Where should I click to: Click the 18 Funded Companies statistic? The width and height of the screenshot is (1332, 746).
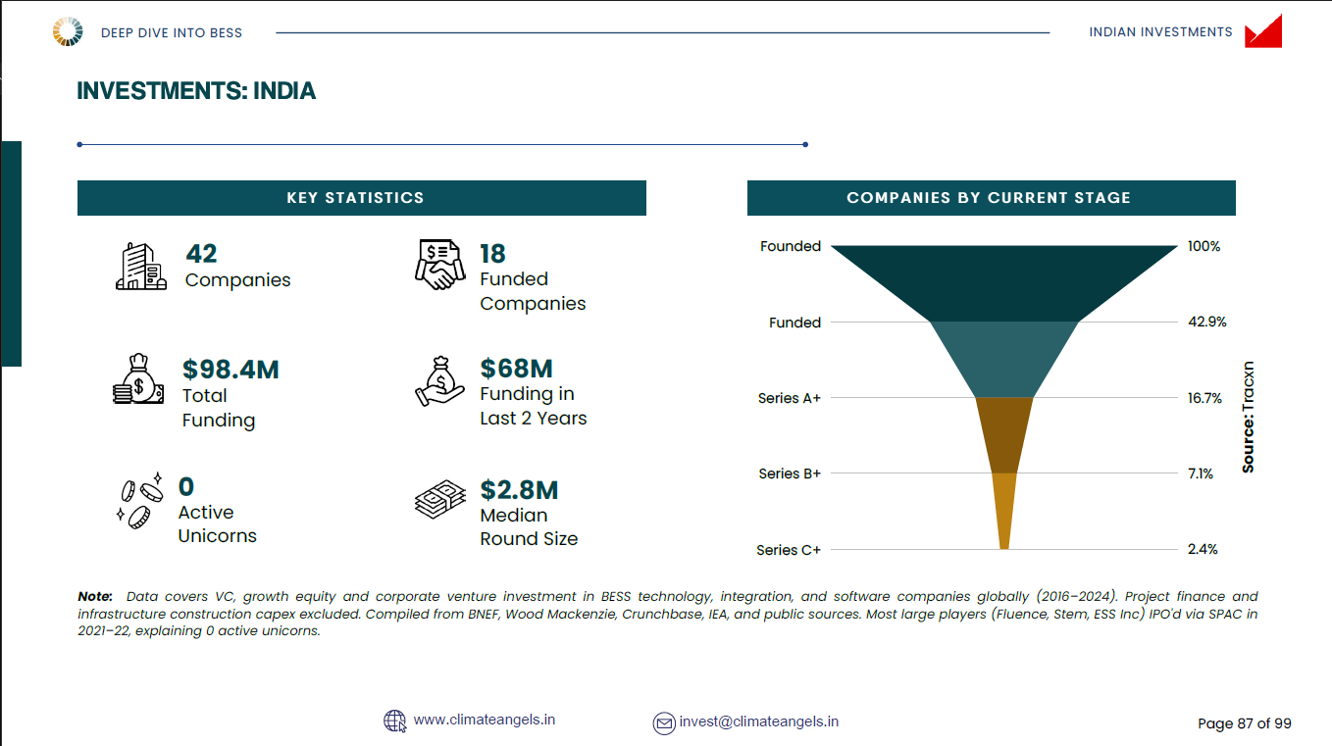533,277
